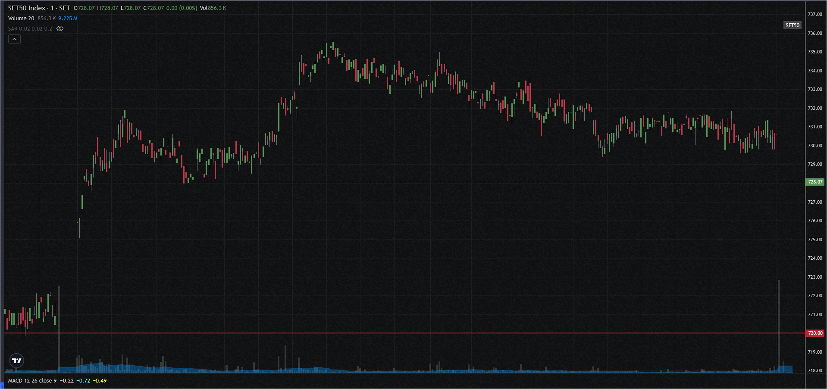Click the 721.00 price scale label
The height and width of the screenshot is (389, 827).
[815, 314]
